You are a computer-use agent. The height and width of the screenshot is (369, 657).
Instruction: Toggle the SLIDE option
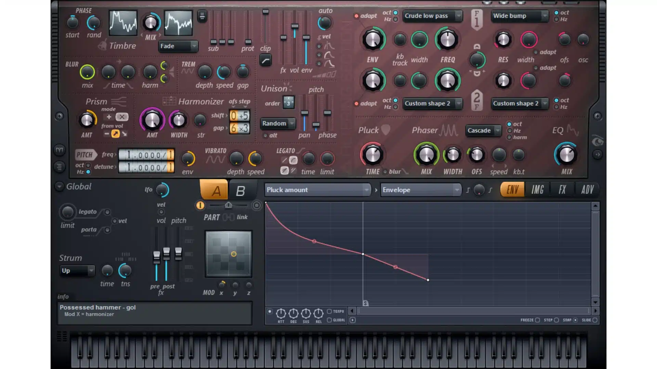coord(595,320)
